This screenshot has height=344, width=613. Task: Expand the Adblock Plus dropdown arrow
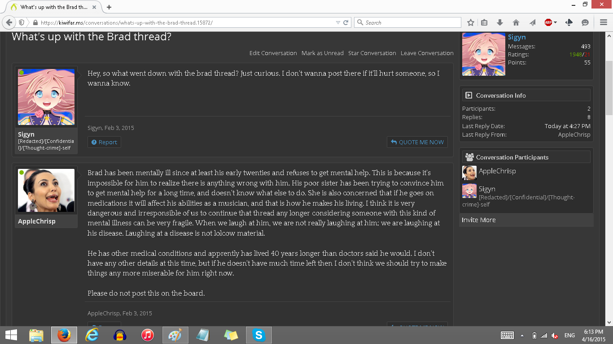pyautogui.click(x=556, y=22)
